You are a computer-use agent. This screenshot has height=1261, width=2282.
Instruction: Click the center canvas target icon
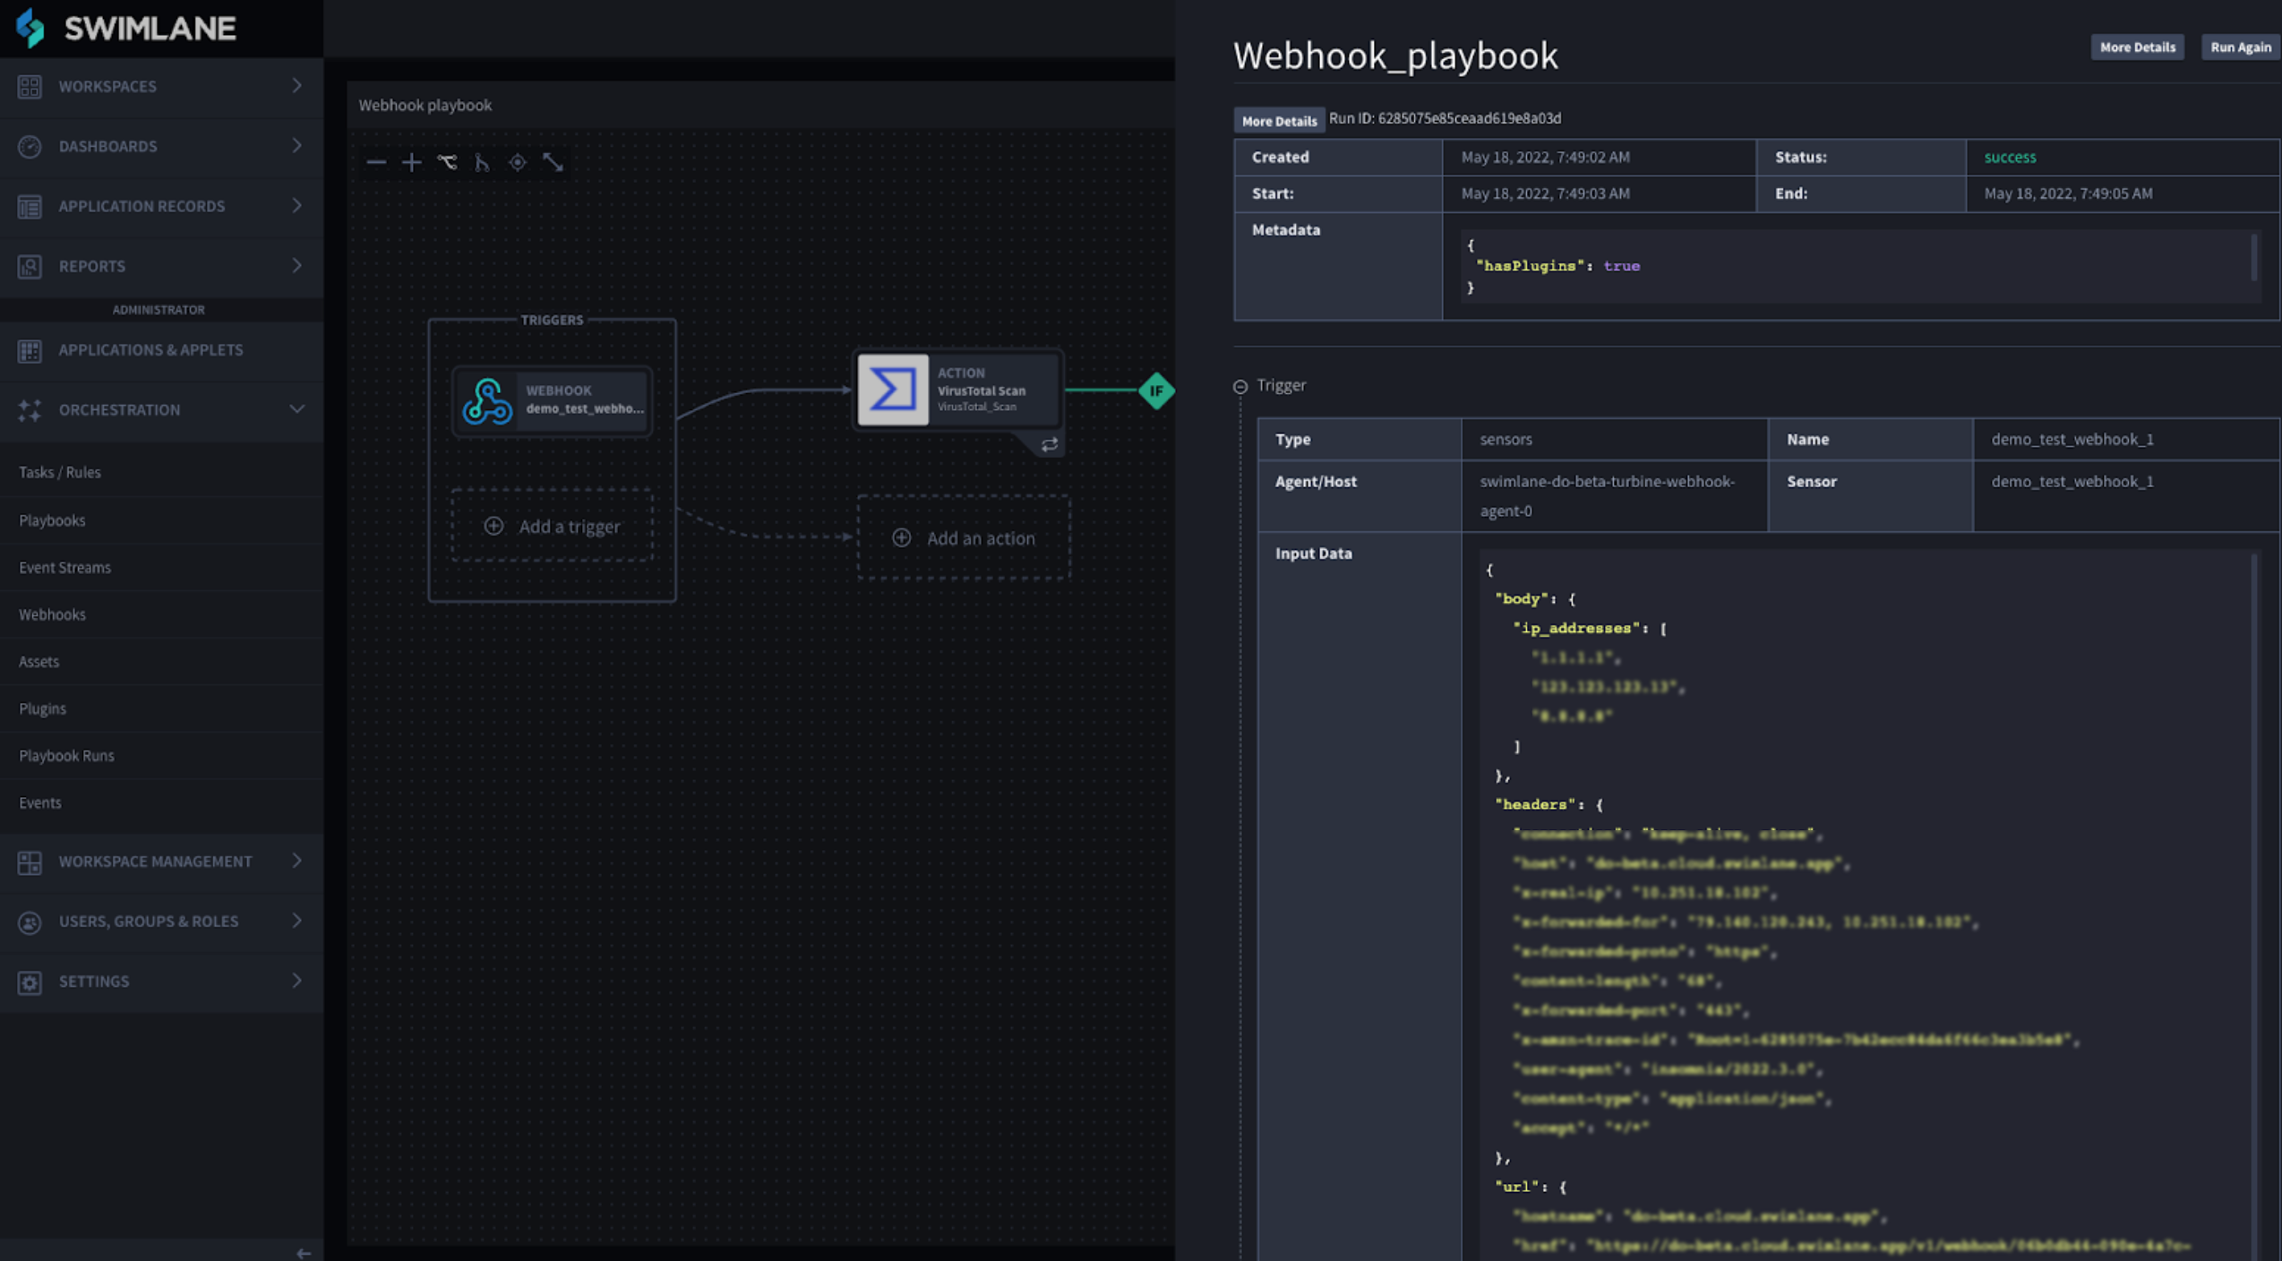[x=518, y=162]
